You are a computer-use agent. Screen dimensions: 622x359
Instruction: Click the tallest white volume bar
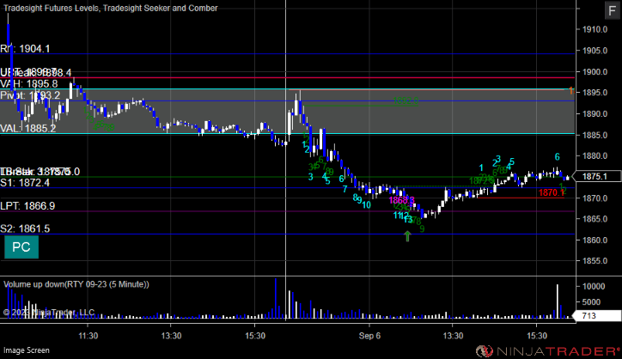558,301
